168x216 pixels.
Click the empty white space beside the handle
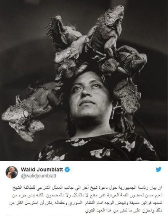coord(105,176)
